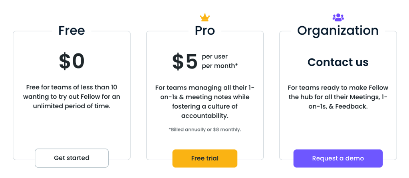Click the Organization pricing card body
409x178 pixels.
click(338, 95)
